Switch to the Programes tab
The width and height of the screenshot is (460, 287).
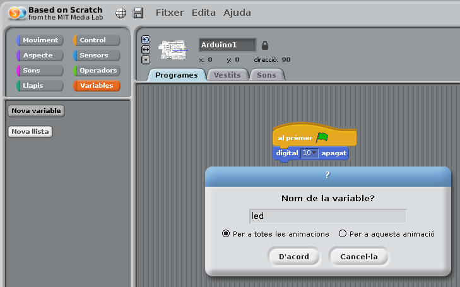tap(177, 75)
